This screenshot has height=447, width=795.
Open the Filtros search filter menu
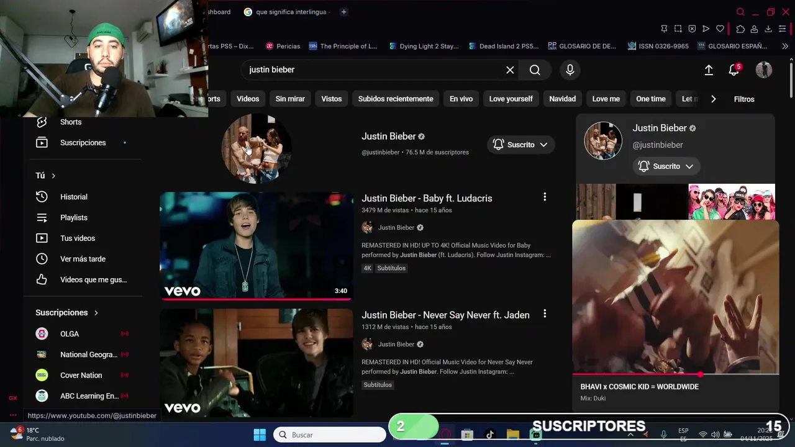pos(744,99)
